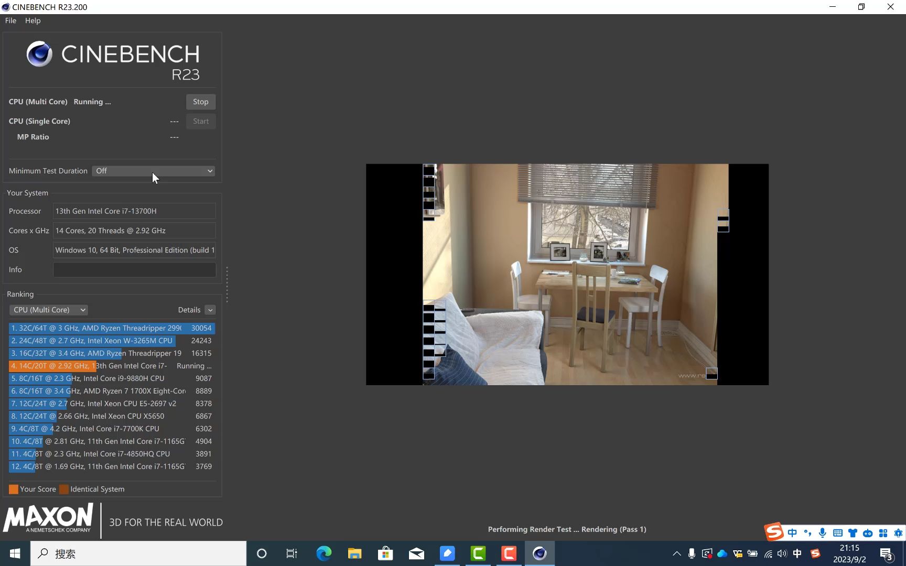The height and width of the screenshot is (566, 906).
Task: Open the red Camtasia recorder taskbar icon
Action: pos(509,553)
